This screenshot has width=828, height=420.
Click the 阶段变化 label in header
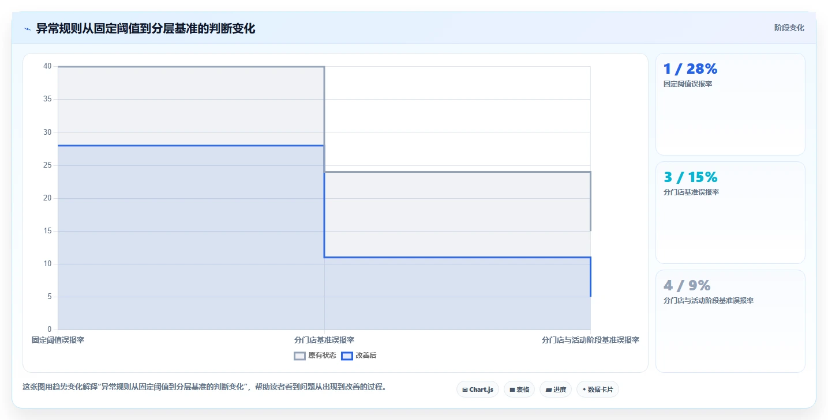pos(789,28)
